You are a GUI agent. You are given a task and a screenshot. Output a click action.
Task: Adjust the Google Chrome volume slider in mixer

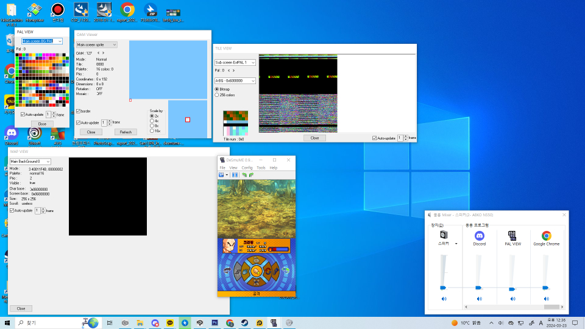click(x=545, y=288)
